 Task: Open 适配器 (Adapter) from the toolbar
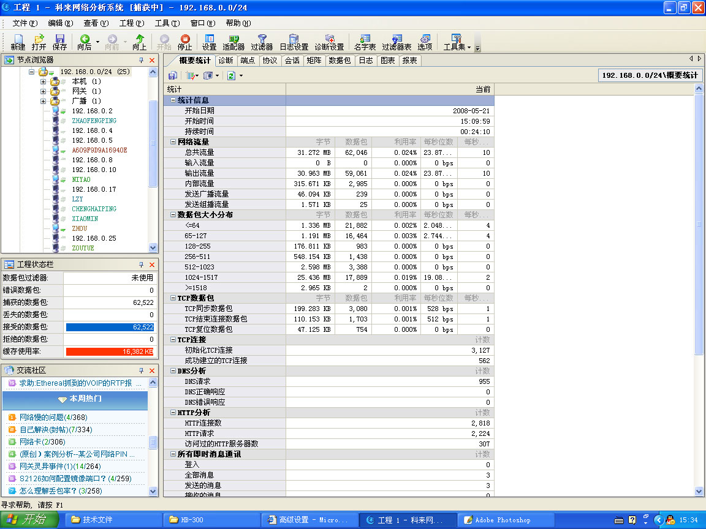tap(233, 42)
